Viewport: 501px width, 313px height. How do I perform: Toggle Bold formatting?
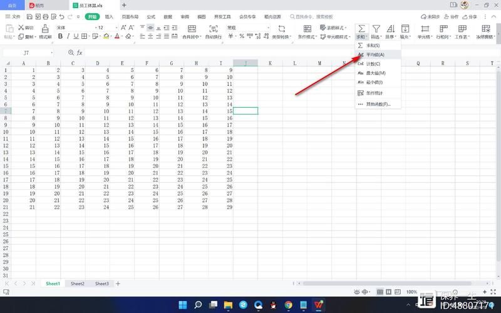tap(61, 37)
